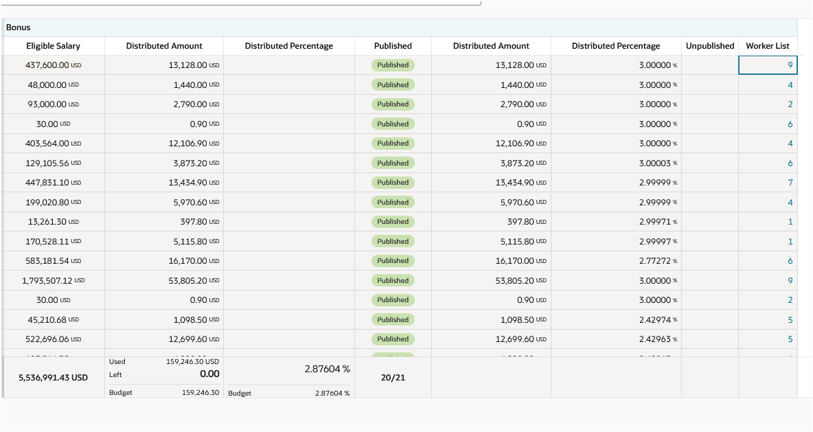Click Published badge in 170,528.11 row
The image size is (813, 432).
pos(393,242)
